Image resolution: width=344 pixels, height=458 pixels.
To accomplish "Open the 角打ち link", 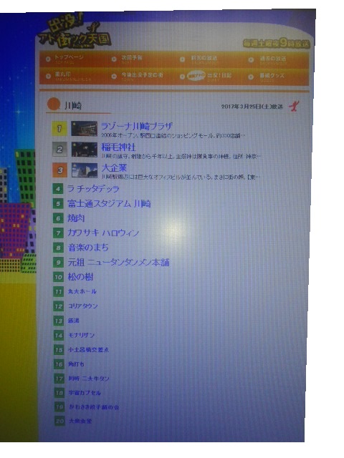I will click(x=77, y=364).
